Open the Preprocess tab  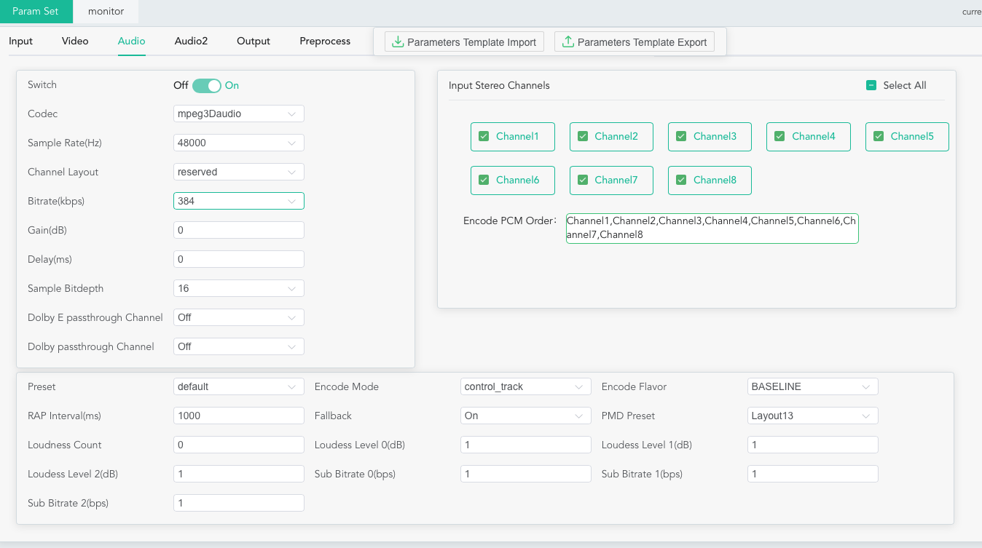tap(325, 41)
